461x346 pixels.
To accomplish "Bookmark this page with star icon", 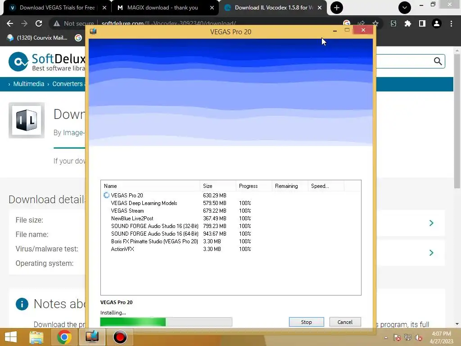I will click(x=375, y=23).
